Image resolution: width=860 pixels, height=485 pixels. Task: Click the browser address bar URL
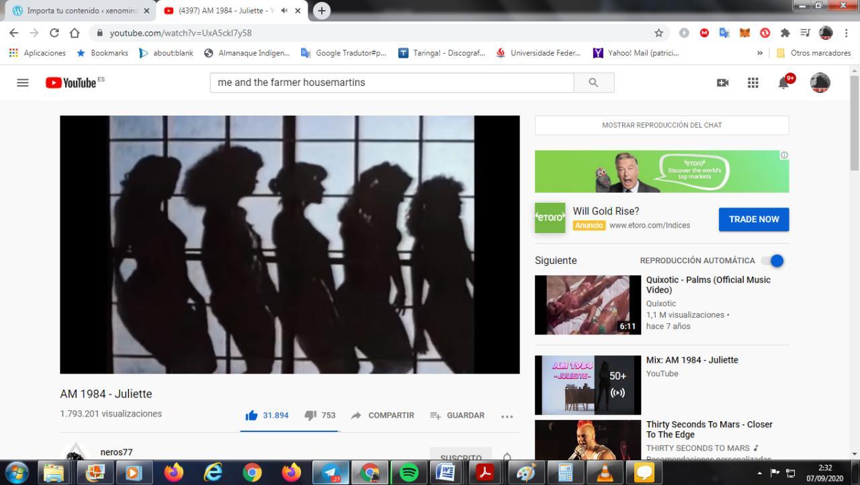click(181, 33)
